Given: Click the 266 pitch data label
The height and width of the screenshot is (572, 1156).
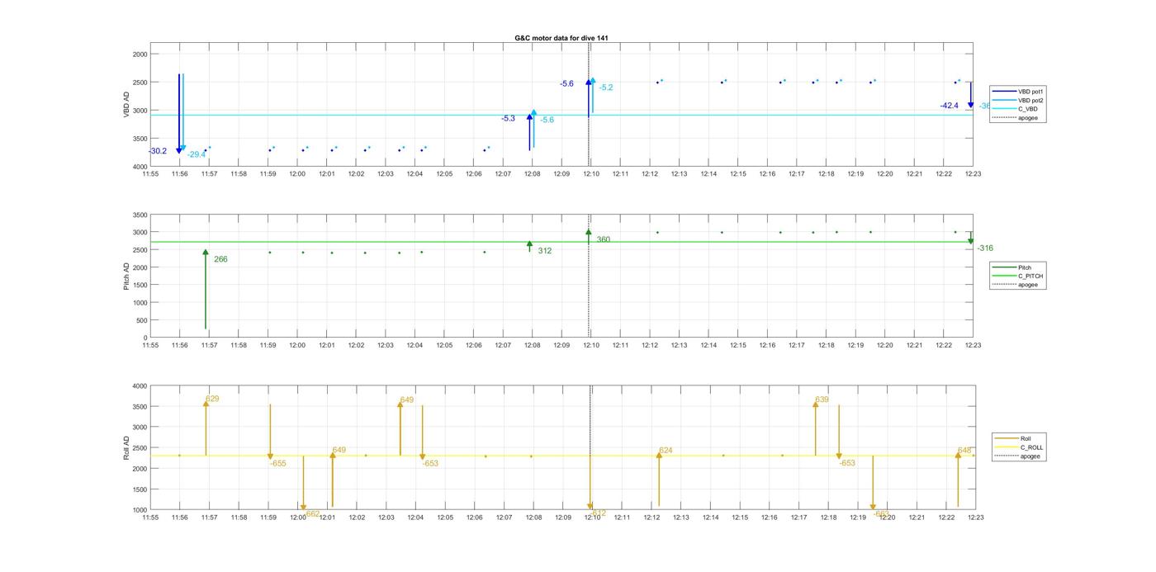Looking at the screenshot, I should [x=220, y=259].
